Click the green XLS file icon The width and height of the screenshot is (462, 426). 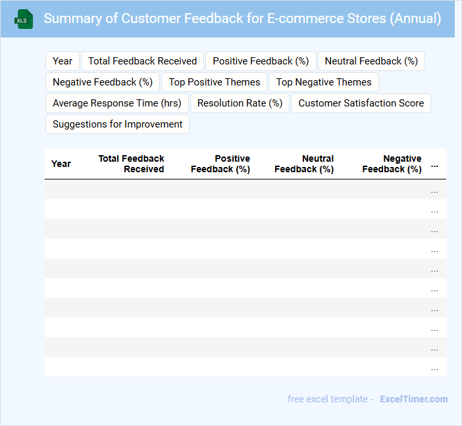point(24,19)
